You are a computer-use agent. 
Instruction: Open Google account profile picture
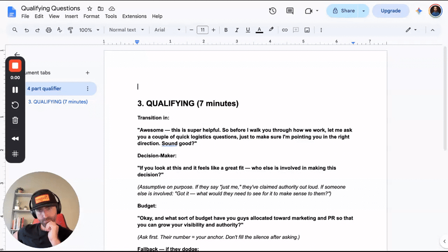click(x=435, y=11)
